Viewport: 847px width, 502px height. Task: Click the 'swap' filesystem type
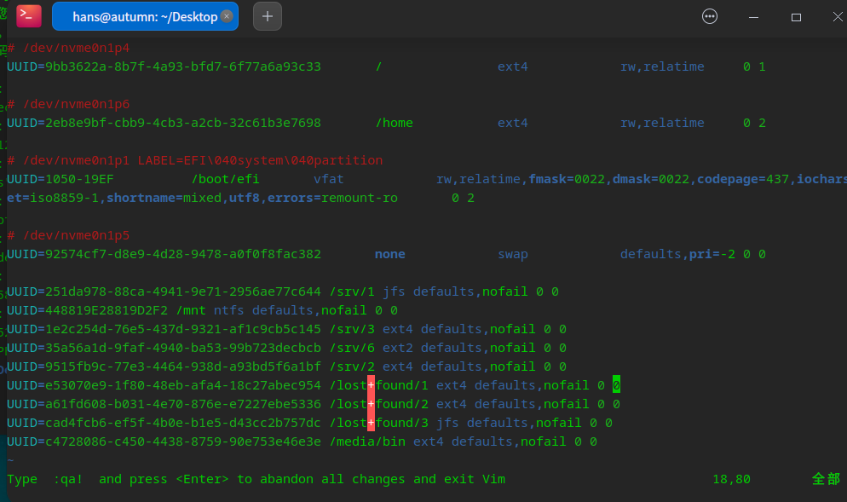pos(513,255)
